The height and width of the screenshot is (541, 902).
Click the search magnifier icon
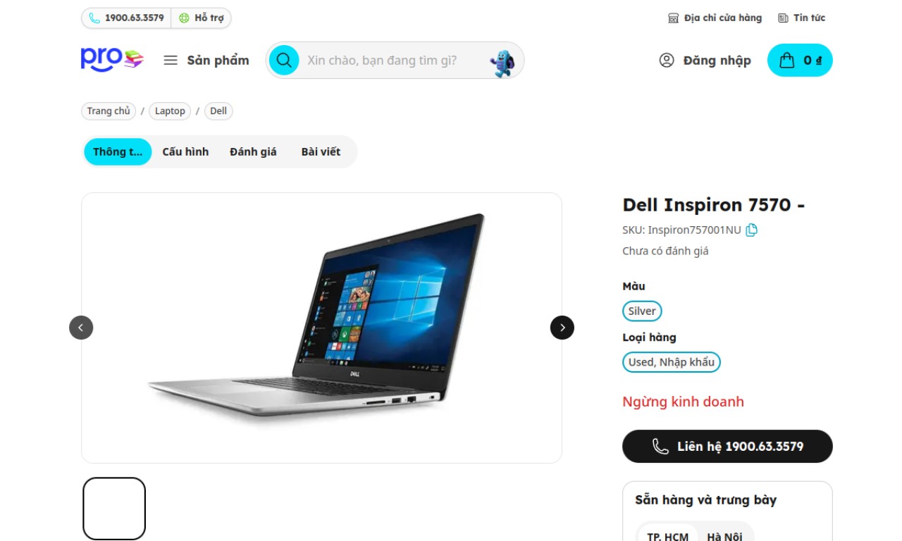click(284, 60)
